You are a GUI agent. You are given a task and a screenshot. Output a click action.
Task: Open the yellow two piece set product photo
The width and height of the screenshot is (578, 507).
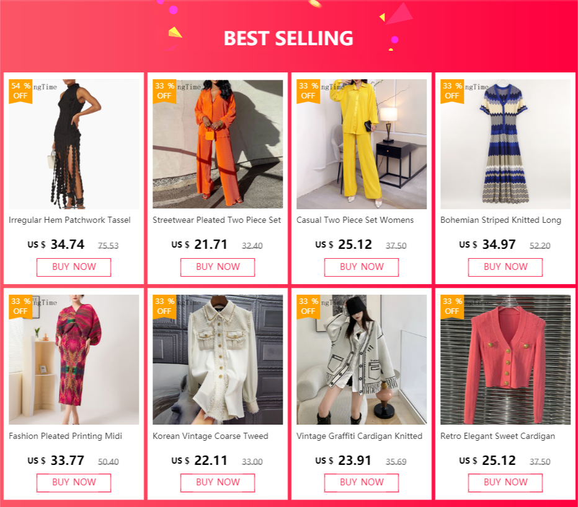[x=362, y=144]
